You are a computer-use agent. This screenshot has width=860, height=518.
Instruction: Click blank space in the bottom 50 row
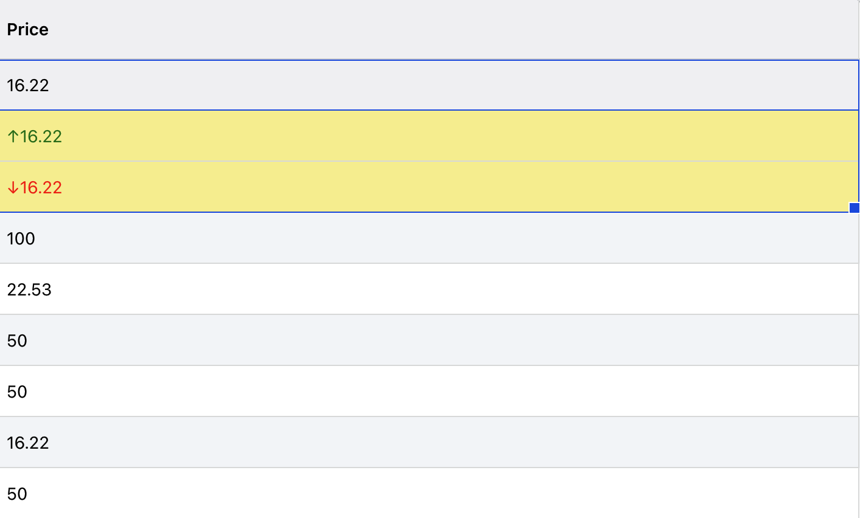coord(426,494)
